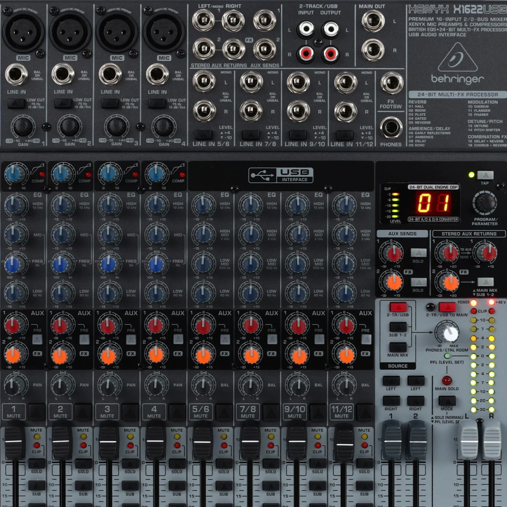Click the MAIN OUT L jack
This screenshot has height=507, width=507.
tap(373, 21)
